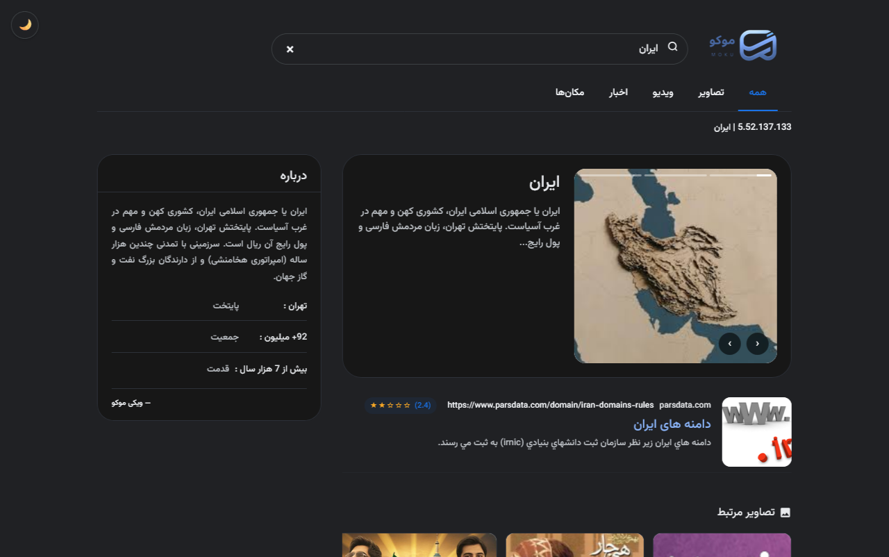Viewport: 889px width, 557px height.
Task: Click the ویکی موکو source link
Action: click(131, 403)
